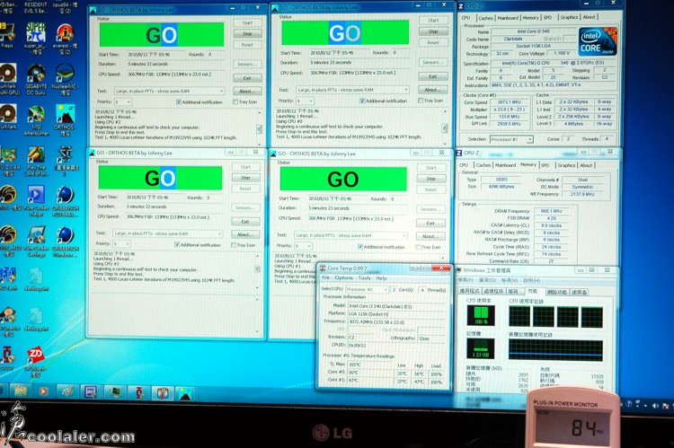Click Task Manager memory usage history graph

coord(555,348)
